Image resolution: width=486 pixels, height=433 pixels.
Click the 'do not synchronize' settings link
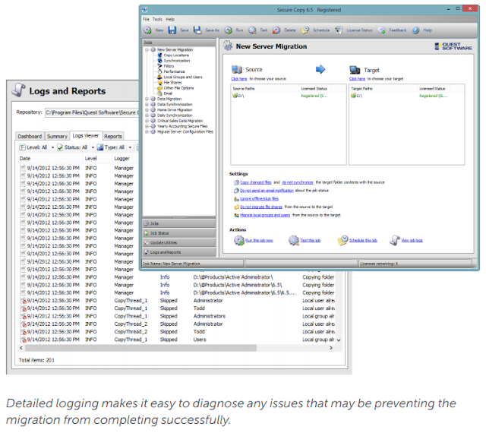298,182
